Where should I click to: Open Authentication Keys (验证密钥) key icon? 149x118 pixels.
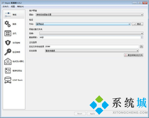[x=8, y=52]
